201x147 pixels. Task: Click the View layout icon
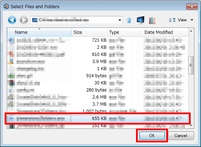pyautogui.click(x=172, y=20)
